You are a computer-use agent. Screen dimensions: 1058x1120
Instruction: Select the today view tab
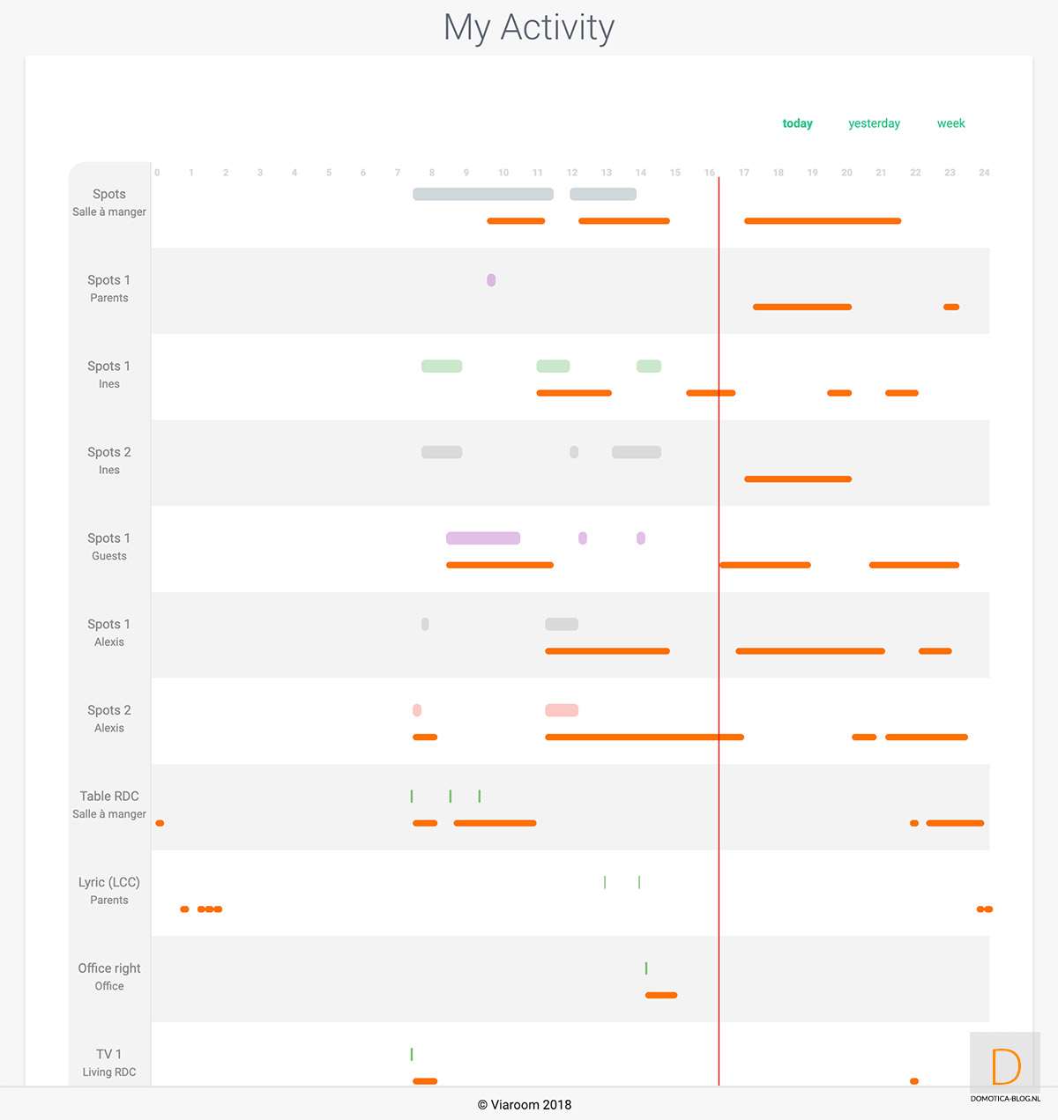click(x=797, y=123)
